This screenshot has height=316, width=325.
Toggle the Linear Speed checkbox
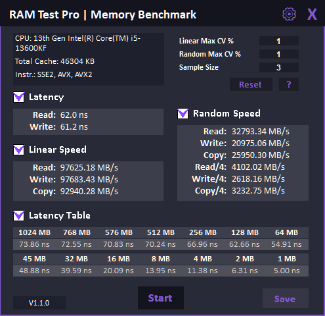19,150
